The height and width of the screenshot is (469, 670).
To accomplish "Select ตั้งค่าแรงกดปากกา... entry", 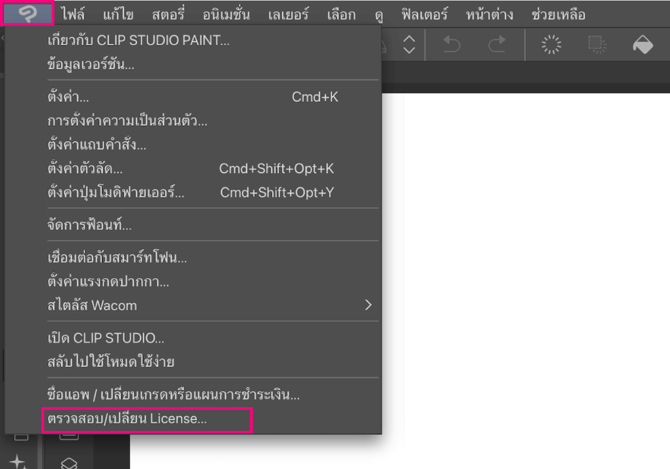I will click(109, 281).
